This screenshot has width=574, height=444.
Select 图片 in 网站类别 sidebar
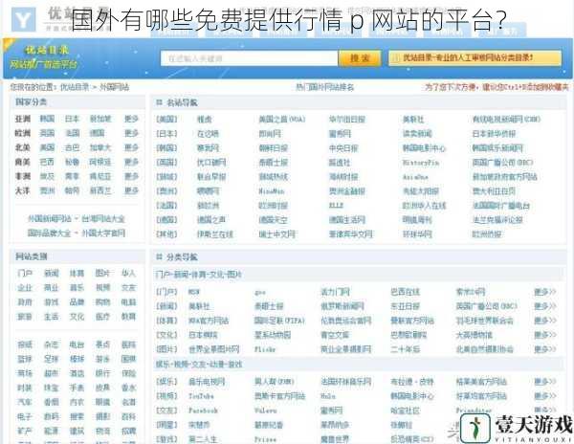pos(102,273)
